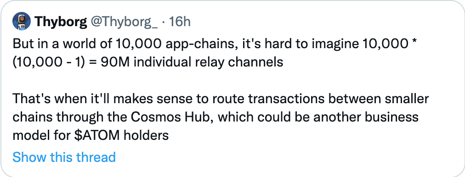This screenshot has height=177, width=465.
Task: Click the paragraph about routing transactions
Action: coord(221,117)
